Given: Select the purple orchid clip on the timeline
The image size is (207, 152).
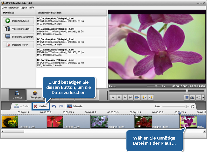Looking at the screenshot, I should coord(189,122).
